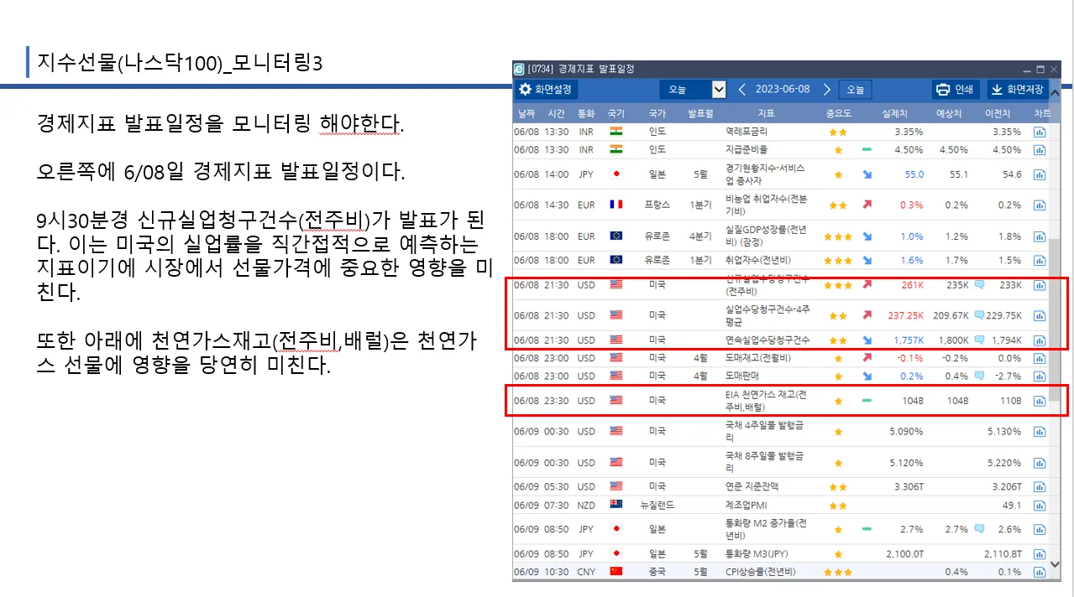Click China flag in CNY row
The height and width of the screenshot is (597, 1074).
616,572
